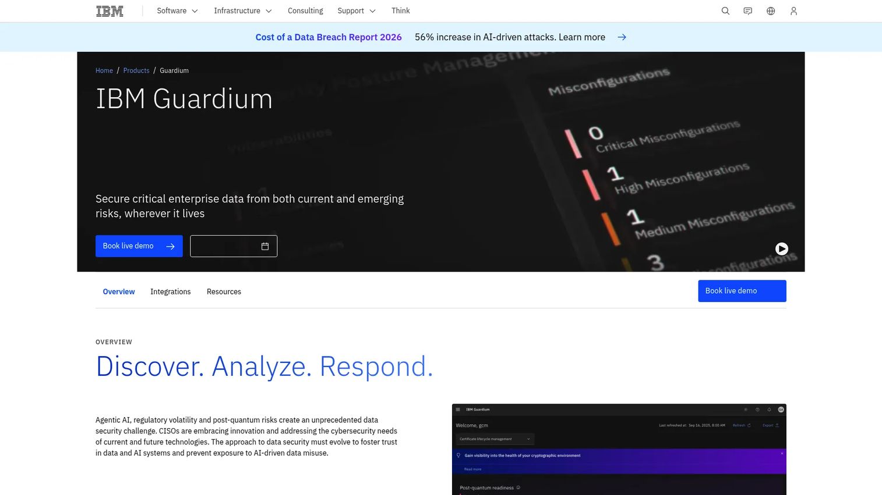Click the "Discover. Analyze. Respond." heading
The image size is (882, 495).
(x=264, y=366)
